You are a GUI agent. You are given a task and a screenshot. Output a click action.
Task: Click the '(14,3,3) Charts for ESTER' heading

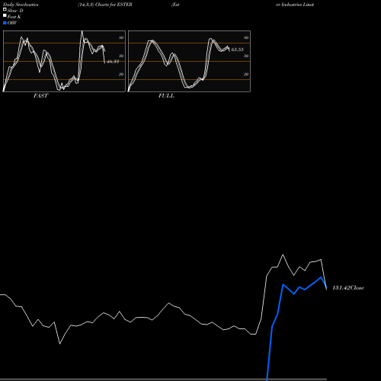[x=105, y=5]
